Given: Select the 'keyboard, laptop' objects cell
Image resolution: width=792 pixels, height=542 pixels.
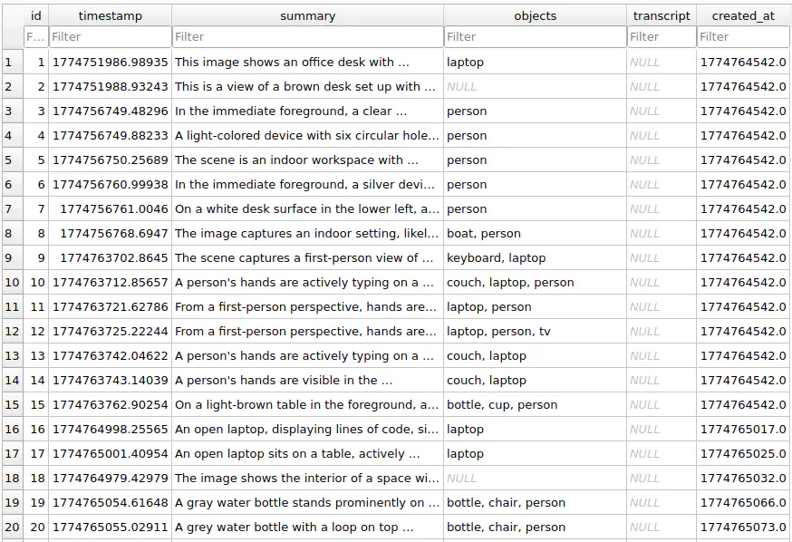Looking at the screenshot, I should [x=535, y=257].
